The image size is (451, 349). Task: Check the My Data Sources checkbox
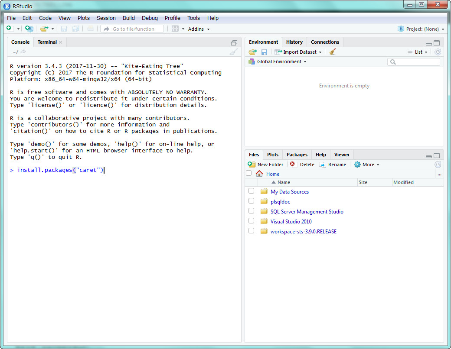tap(252, 191)
